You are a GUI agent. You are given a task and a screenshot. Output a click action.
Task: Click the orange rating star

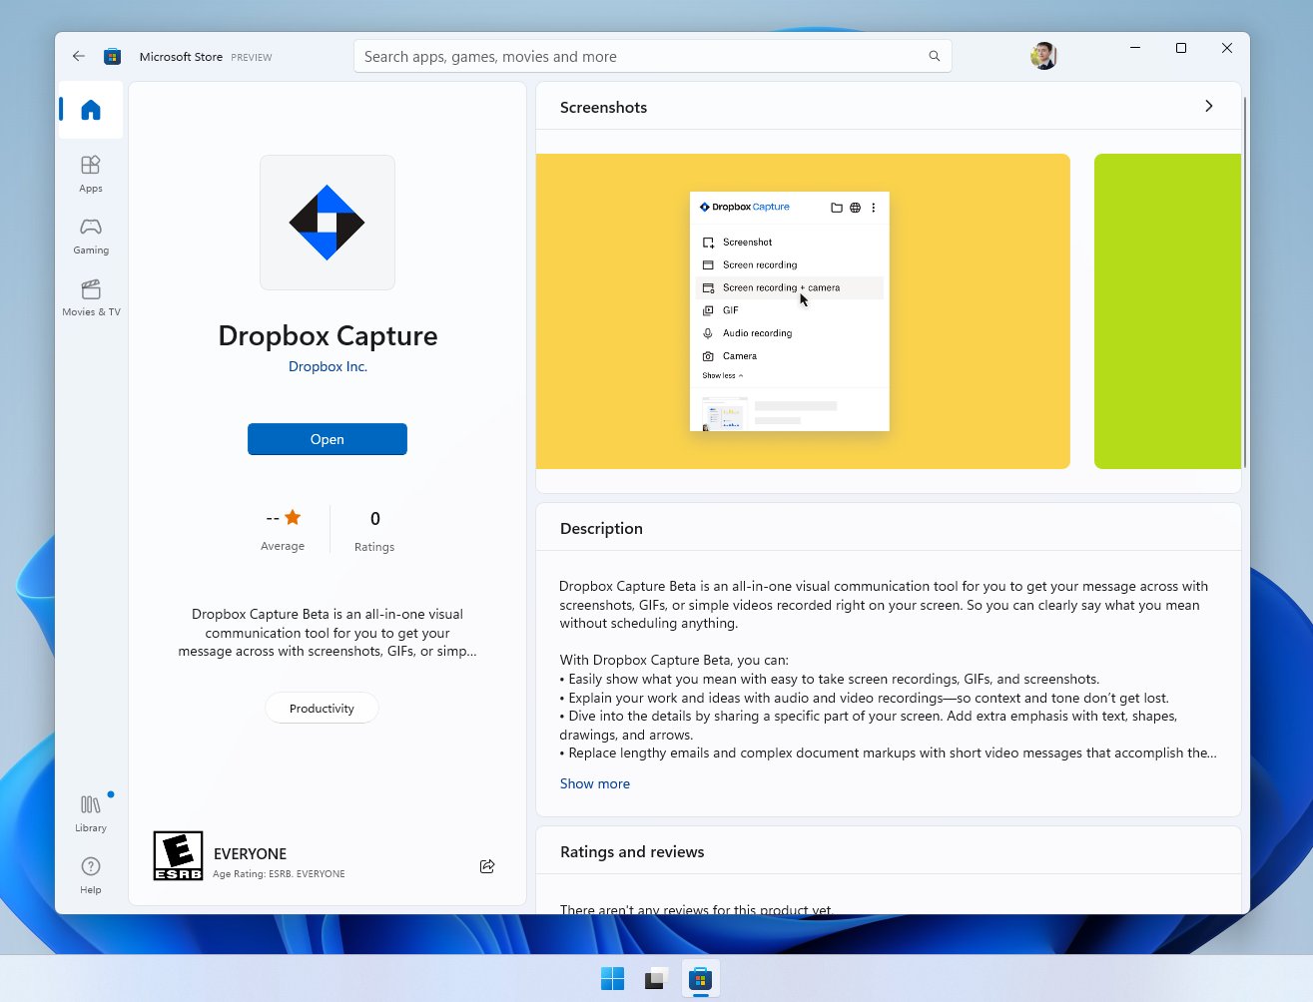tap(293, 517)
